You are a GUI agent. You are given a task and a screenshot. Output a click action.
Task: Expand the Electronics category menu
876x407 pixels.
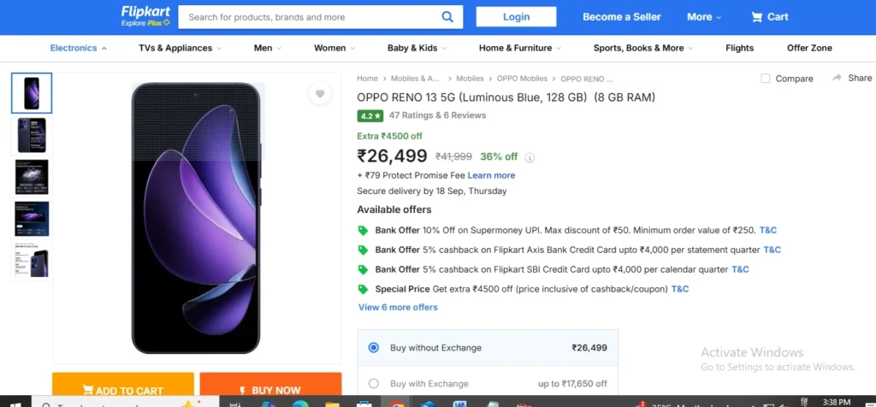pyautogui.click(x=78, y=48)
